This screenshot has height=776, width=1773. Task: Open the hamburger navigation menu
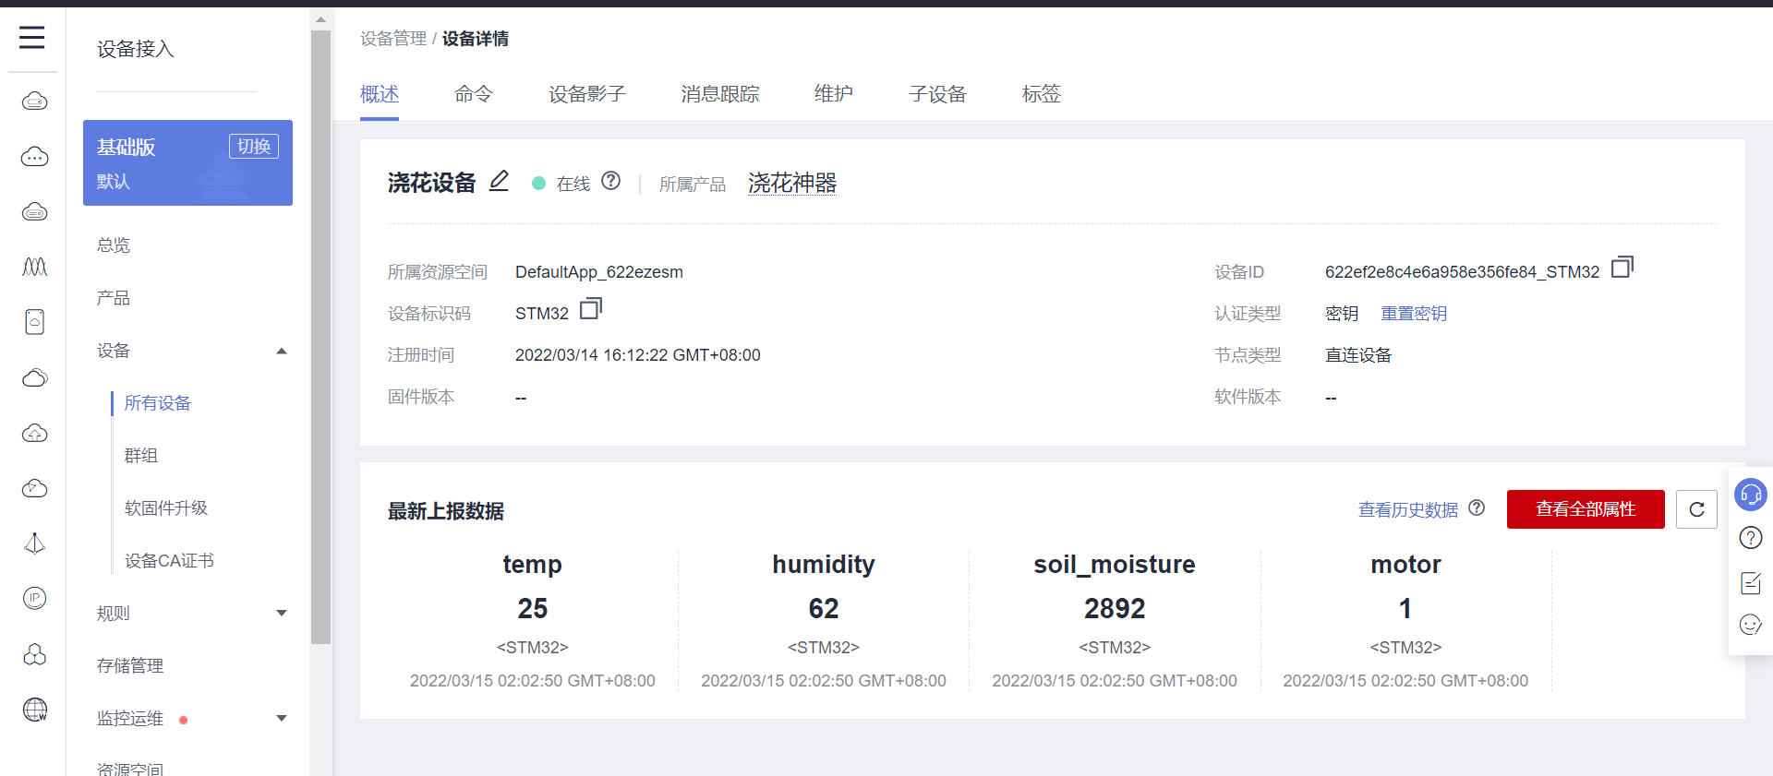pos(32,37)
